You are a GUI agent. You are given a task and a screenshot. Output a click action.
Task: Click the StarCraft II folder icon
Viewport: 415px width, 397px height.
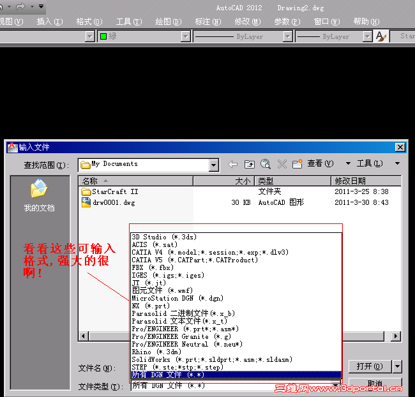(x=86, y=191)
